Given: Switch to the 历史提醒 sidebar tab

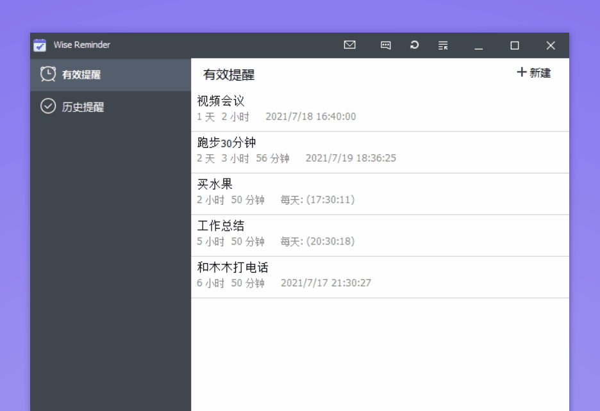Looking at the screenshot, I should 111,107.
